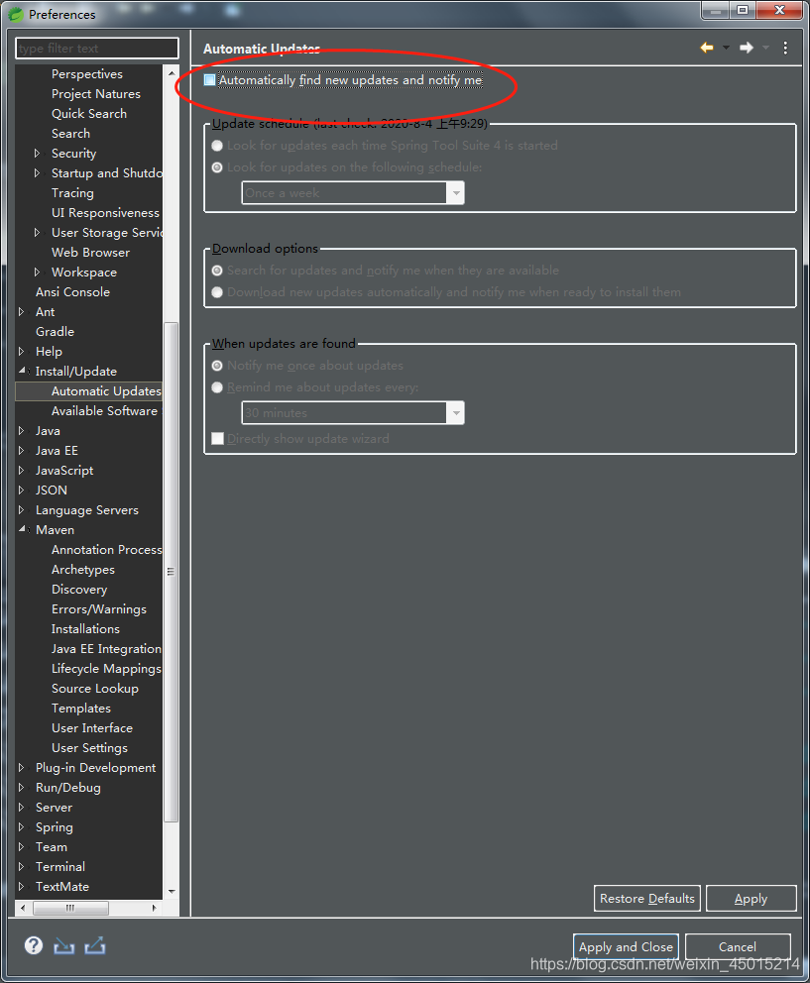Expand the Help tree node
The width and height of the screenshot is (810, 983).
tap(22, 352)
